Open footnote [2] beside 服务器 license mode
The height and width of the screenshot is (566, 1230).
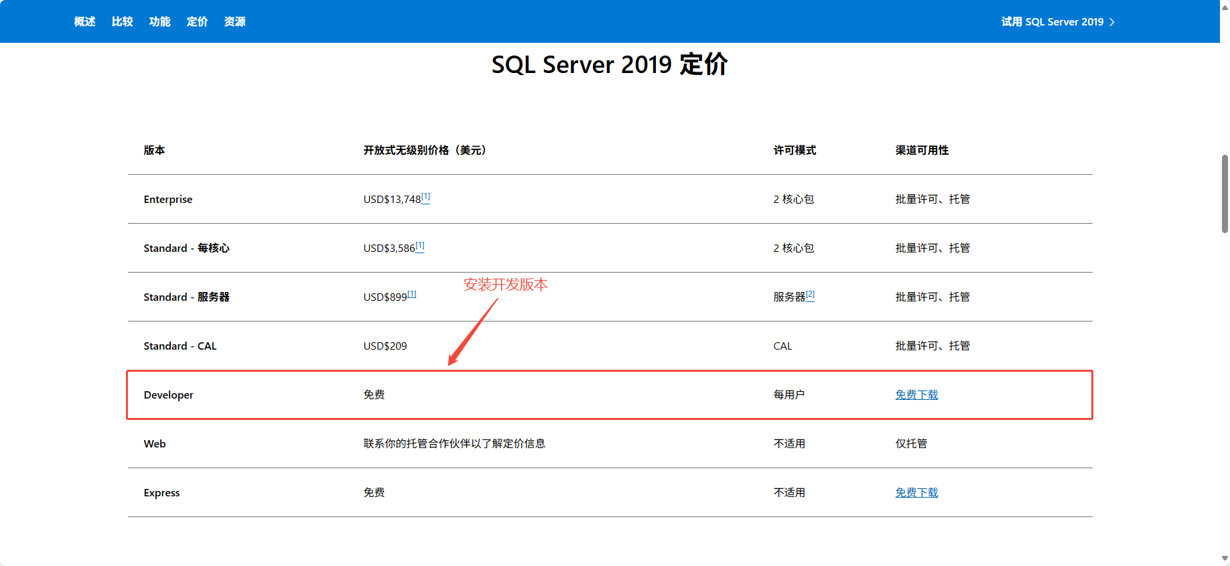(811, 295)
